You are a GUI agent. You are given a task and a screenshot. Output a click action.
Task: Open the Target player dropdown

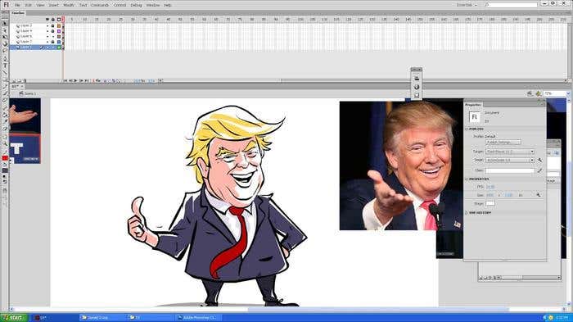coord(510,151)
